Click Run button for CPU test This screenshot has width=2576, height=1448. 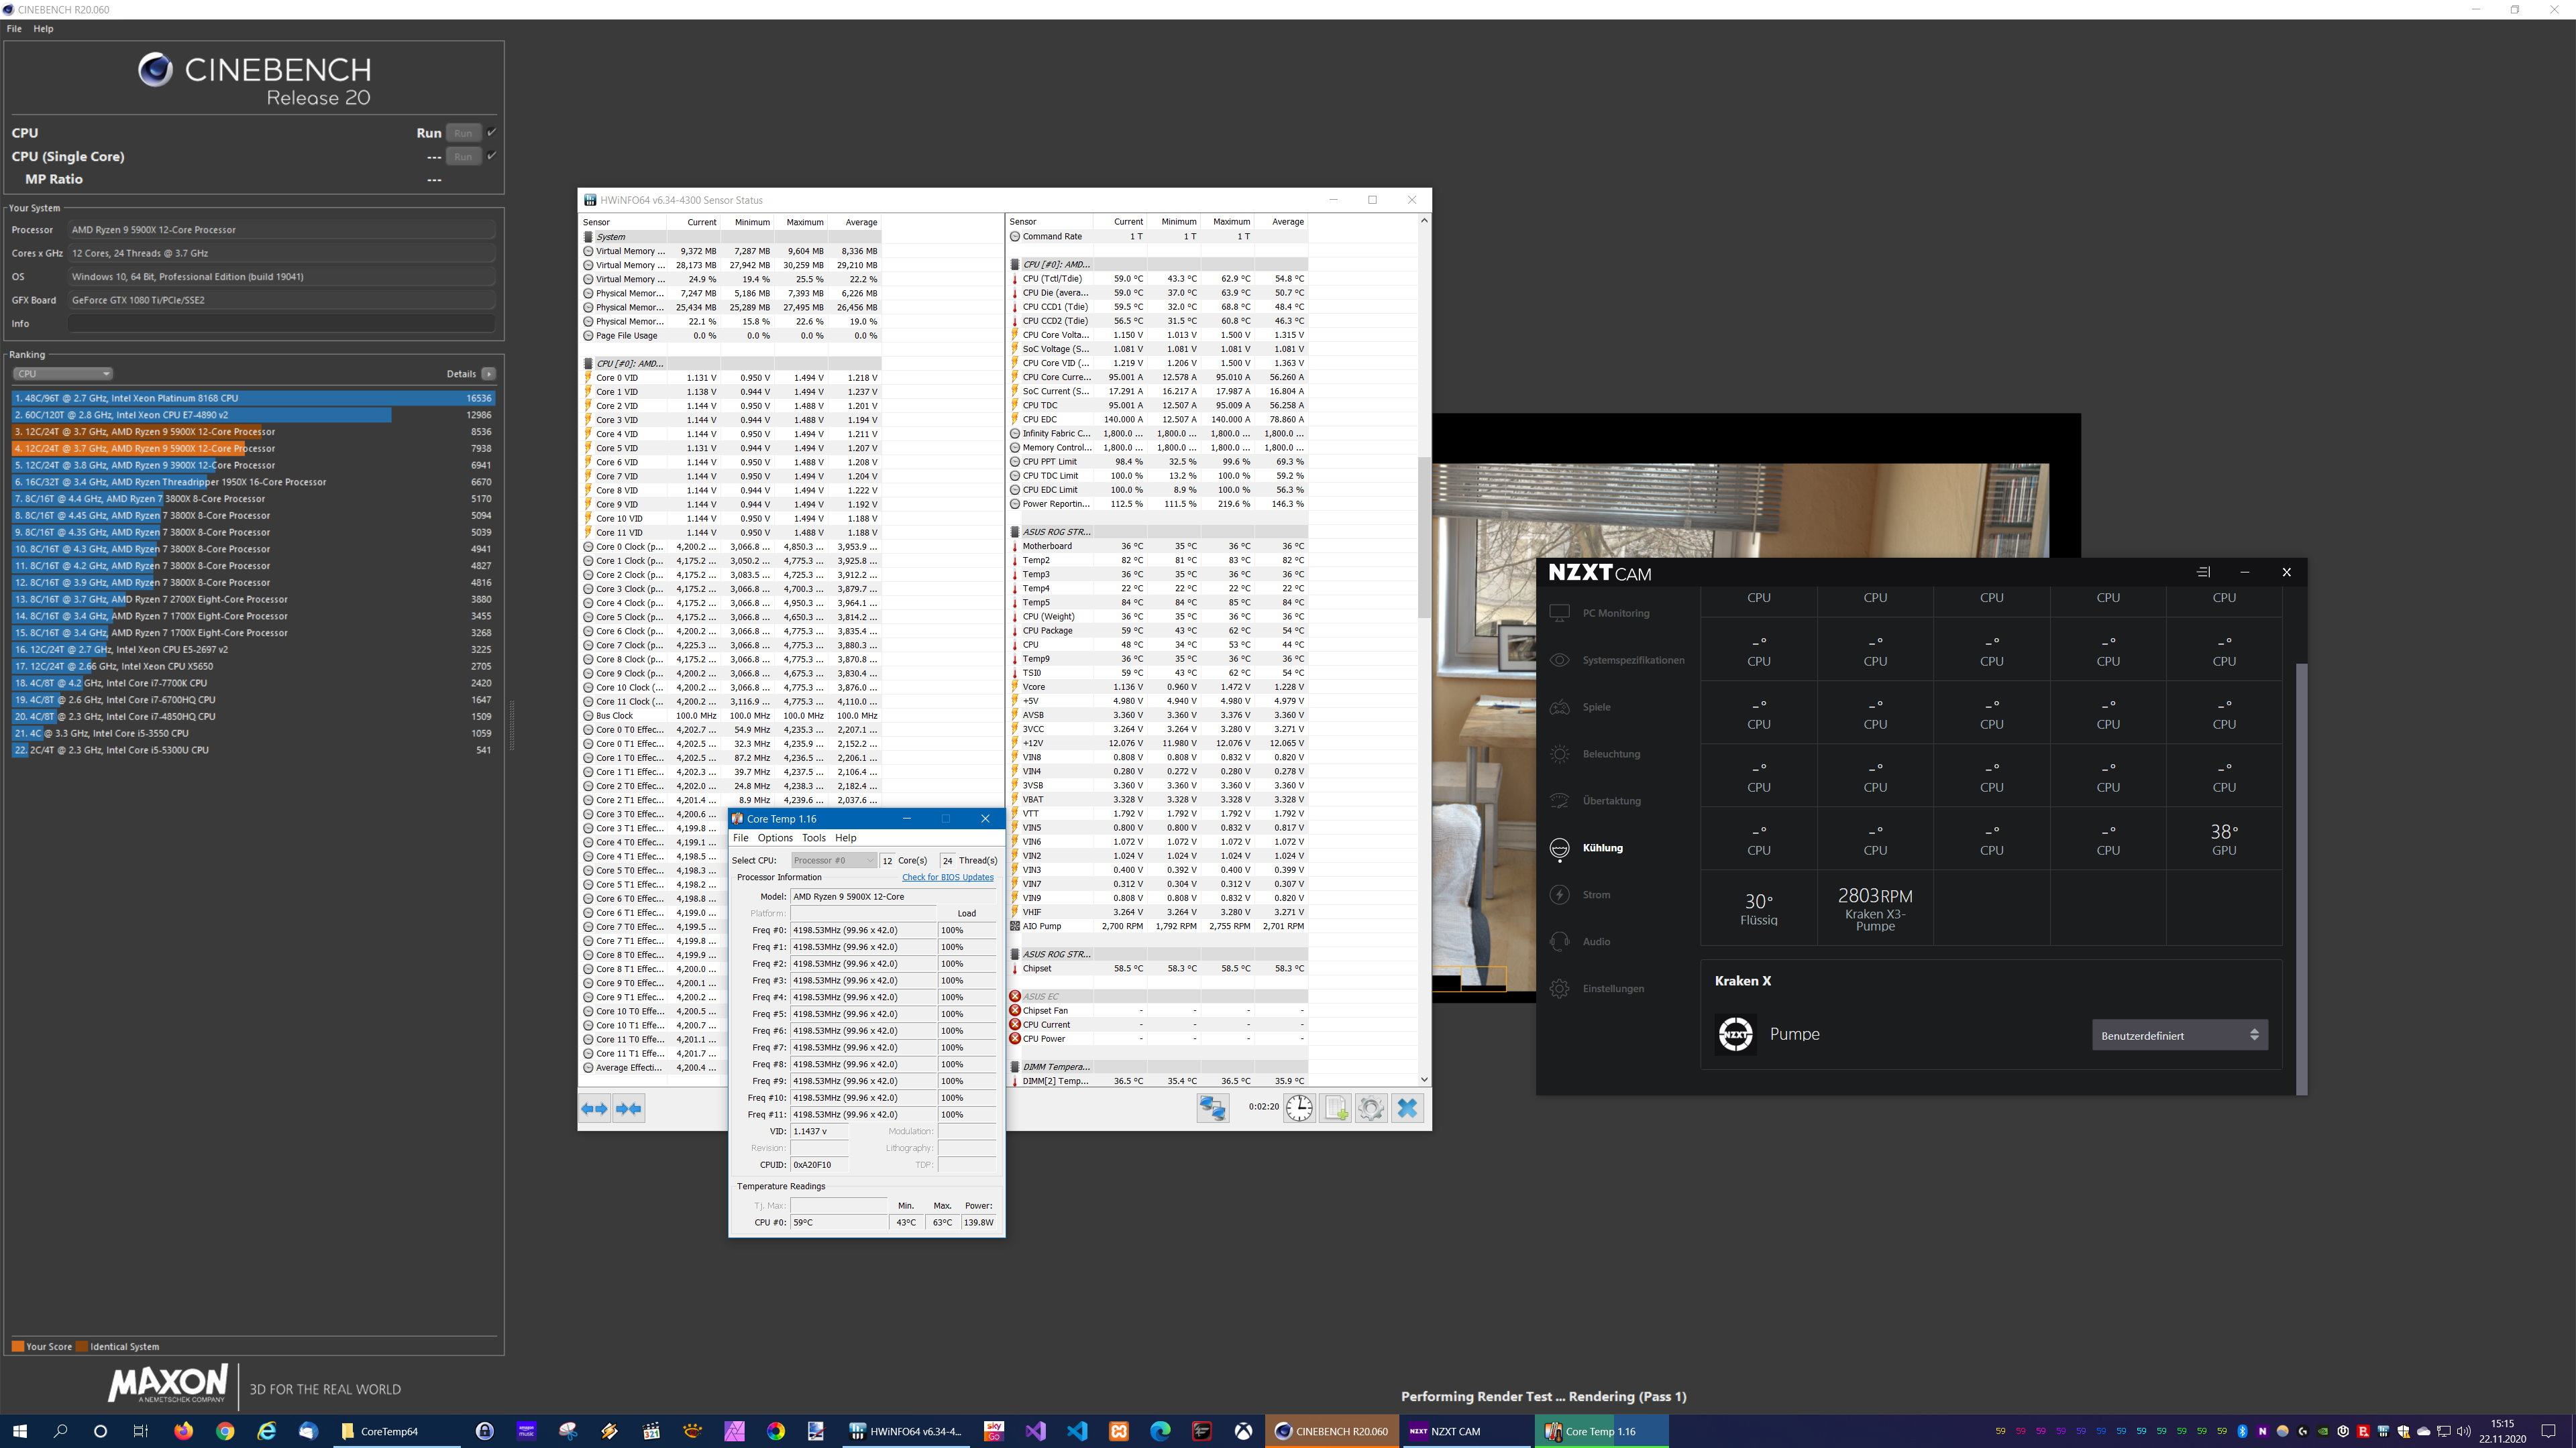tap(463, 133)
